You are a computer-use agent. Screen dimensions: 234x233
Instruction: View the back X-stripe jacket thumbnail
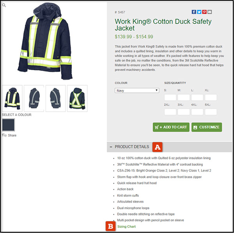coord(77,99)
